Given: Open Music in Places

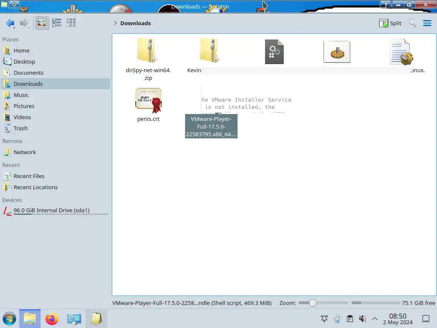Looking at the screenshot, I should [x=55, y=95].
